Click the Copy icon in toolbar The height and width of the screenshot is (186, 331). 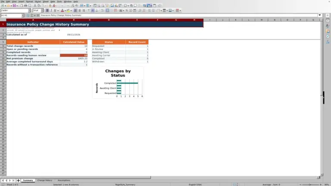(x=39, y=6)
